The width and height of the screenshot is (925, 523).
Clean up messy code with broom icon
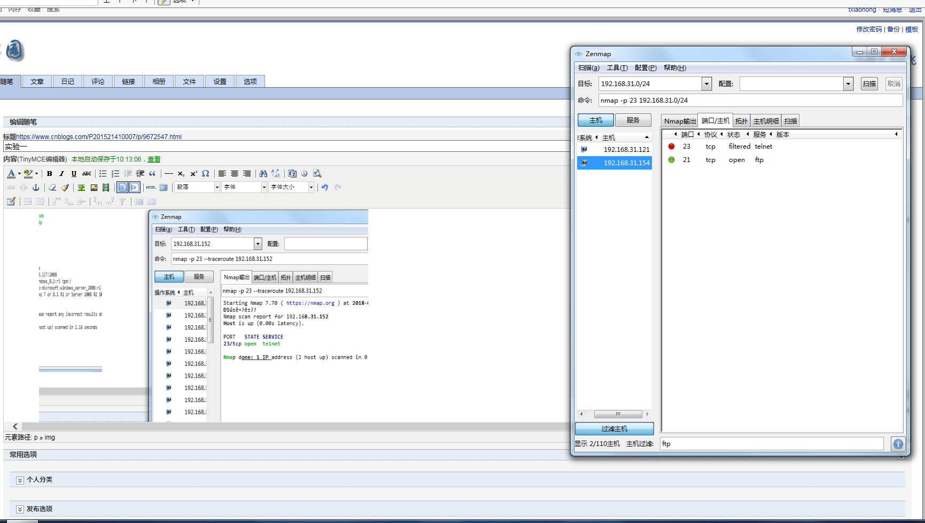click(x=65, y=187)
